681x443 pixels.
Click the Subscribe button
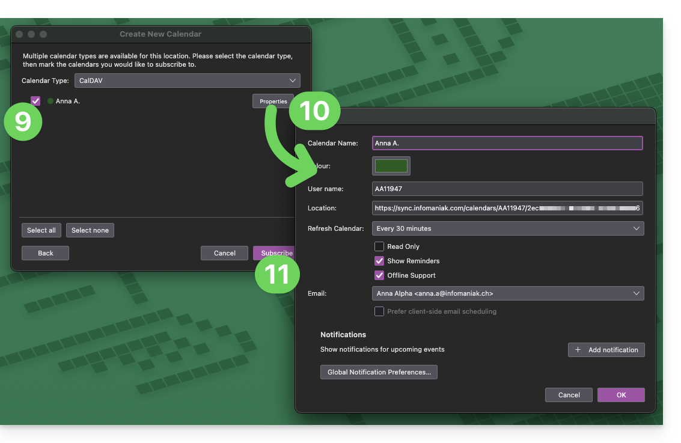pyautogui.click(x=275, y=253)
